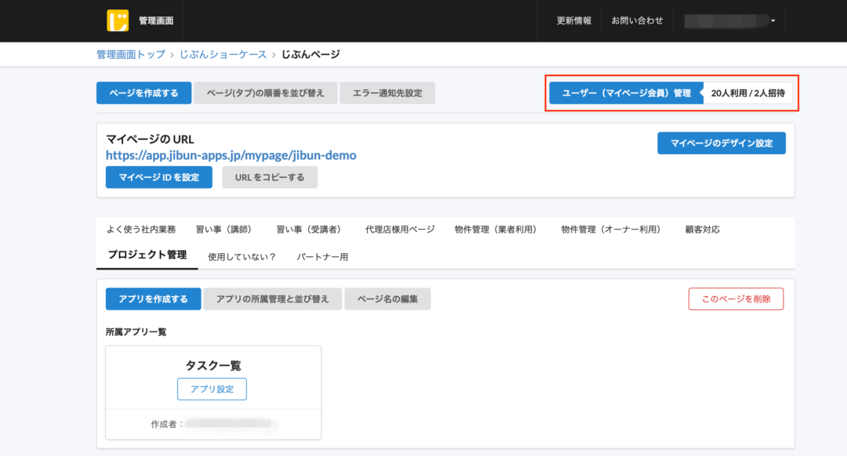
Task: Open アプリ設定 for タスク一覧
Action: point(212,389)
